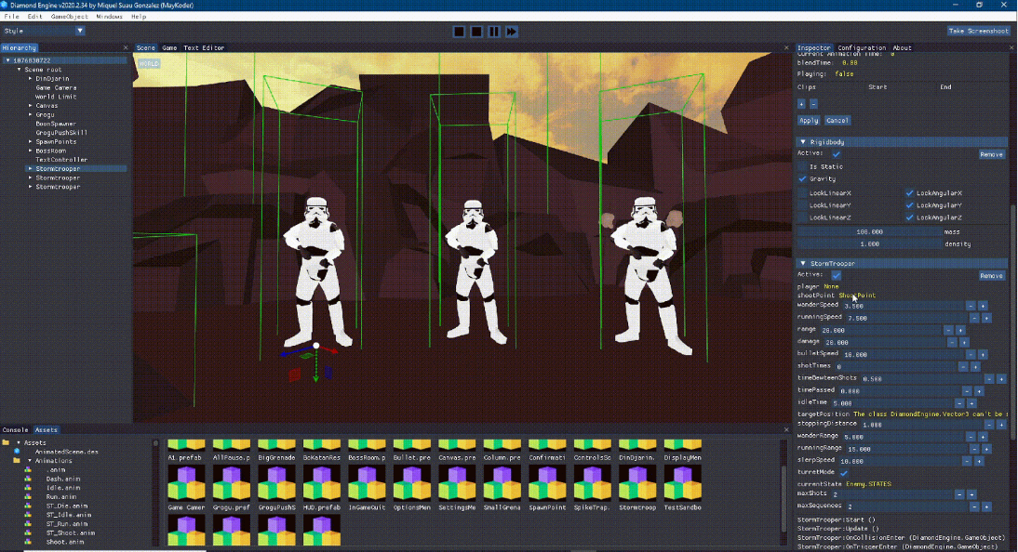
Task: Enable the LockLinearX checkbox
Action: (x=802, y=193)
